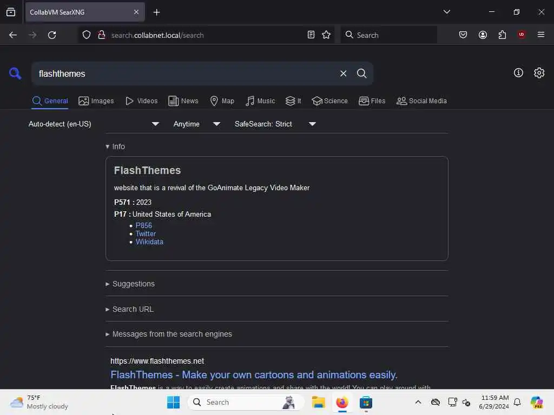Go back to previous page
The image size is (554, 415).
coord(13,35)
